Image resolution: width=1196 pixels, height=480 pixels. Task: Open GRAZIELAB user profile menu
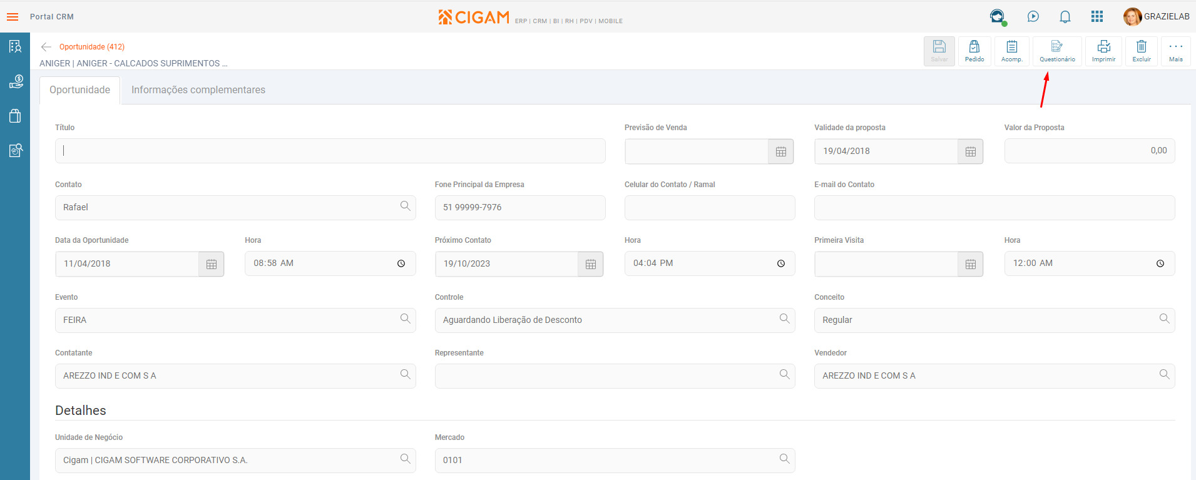click(x=1156, y=17)
